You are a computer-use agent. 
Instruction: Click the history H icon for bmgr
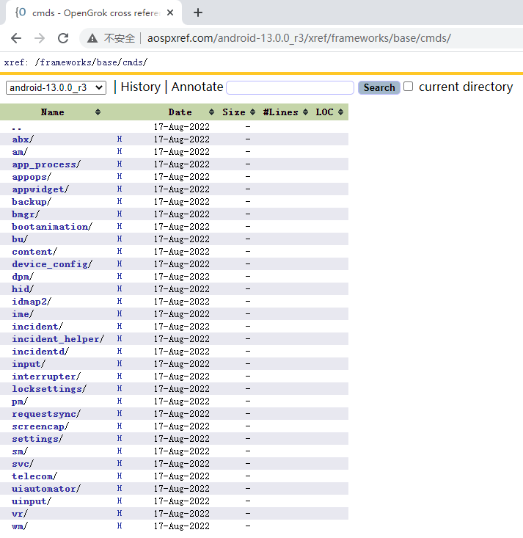(120, 214)
